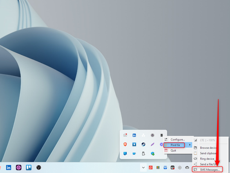
Task: Expand the Pixel 6a submenu arrow
Action: tap(190, 145)
